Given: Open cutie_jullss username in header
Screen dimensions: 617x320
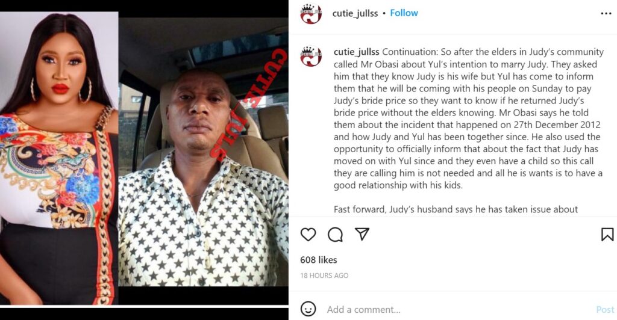Looking at the screenshot, I should pyautogui.click(x=355, y=13).
